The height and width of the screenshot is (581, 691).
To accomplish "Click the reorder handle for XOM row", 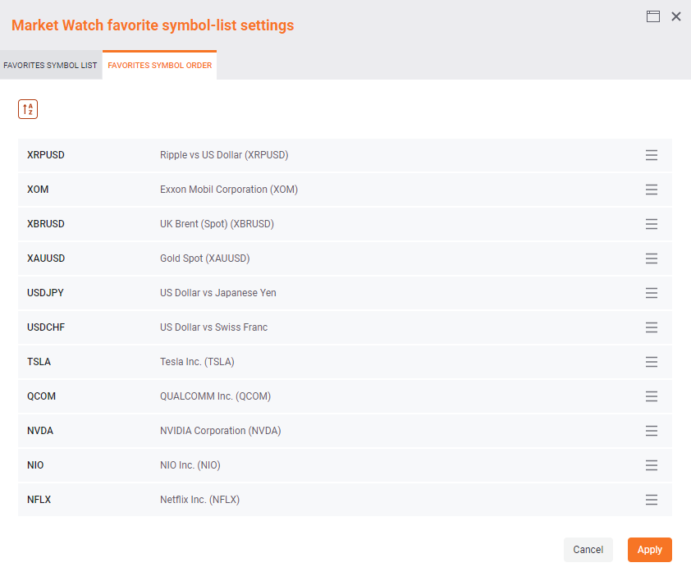I will point(652,190).
